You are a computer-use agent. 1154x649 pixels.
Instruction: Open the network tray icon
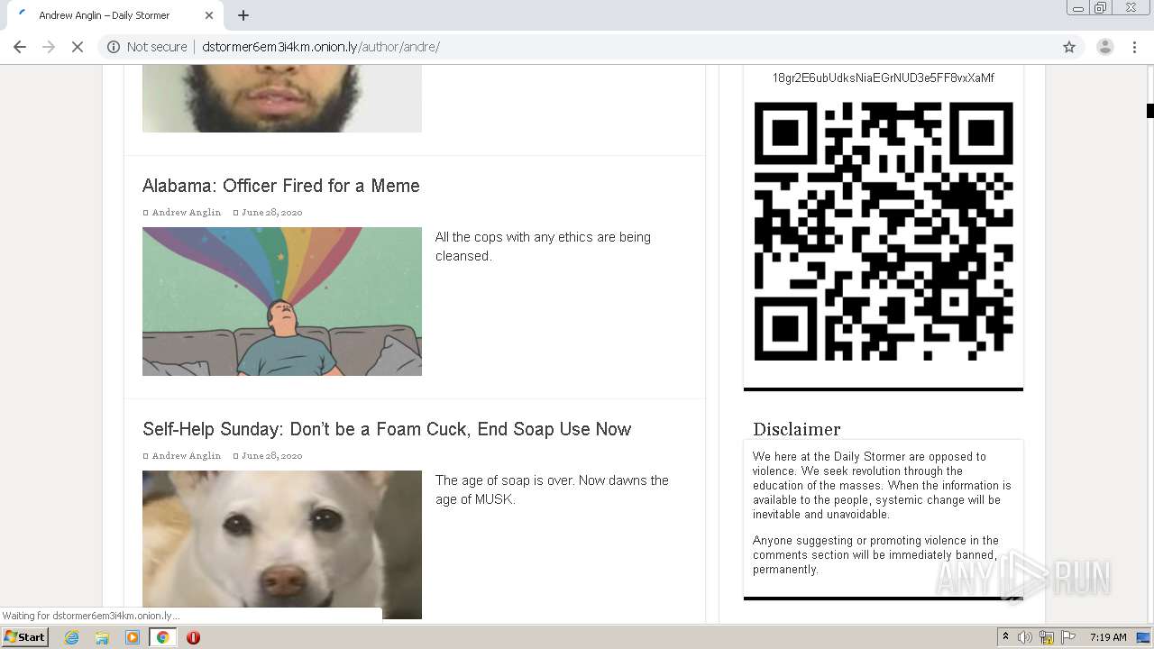(x=1047, y=637)
